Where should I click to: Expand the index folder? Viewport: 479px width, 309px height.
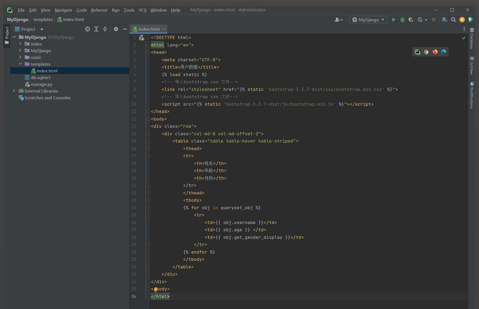20,44
